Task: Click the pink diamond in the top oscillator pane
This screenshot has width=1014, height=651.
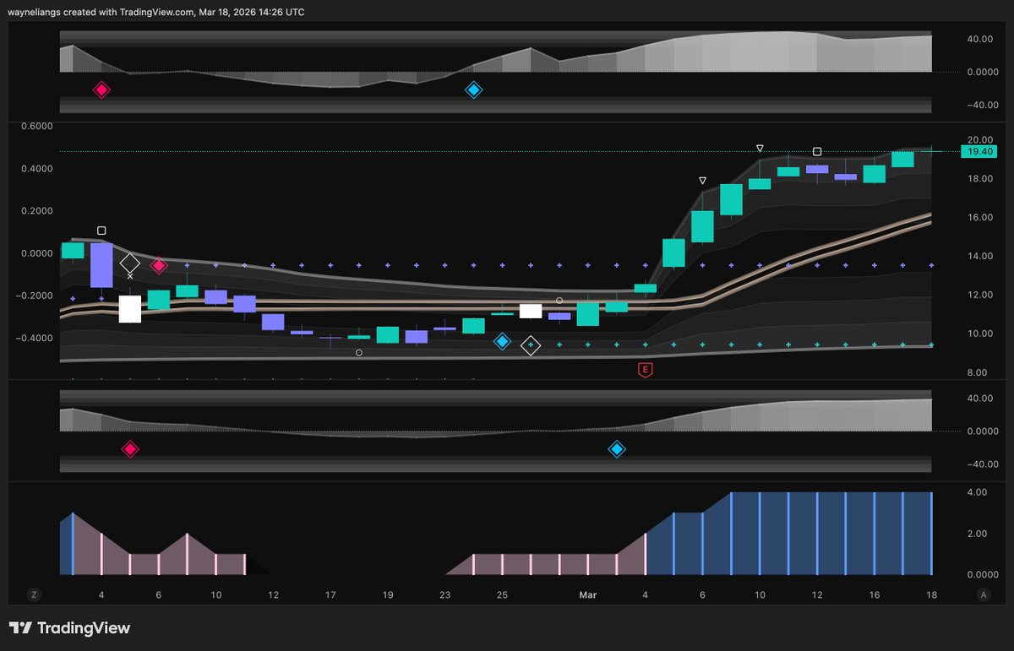Action: pos(101,90)
